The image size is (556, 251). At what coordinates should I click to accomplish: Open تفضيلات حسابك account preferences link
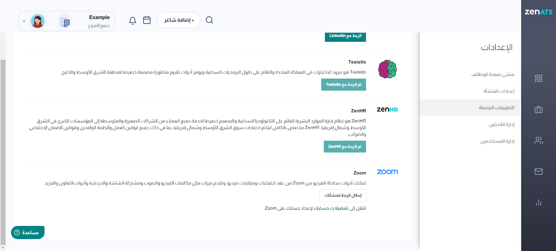click(331, 208)
